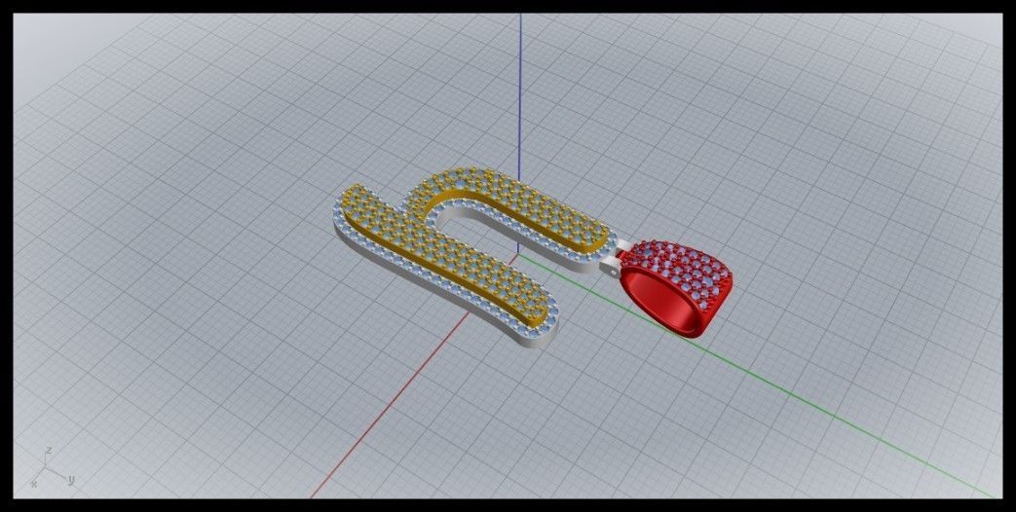The height and width of the screenshot is (512, 1016).
Task: Select the red gem-studded pendant bail
Action: (675, 287)
